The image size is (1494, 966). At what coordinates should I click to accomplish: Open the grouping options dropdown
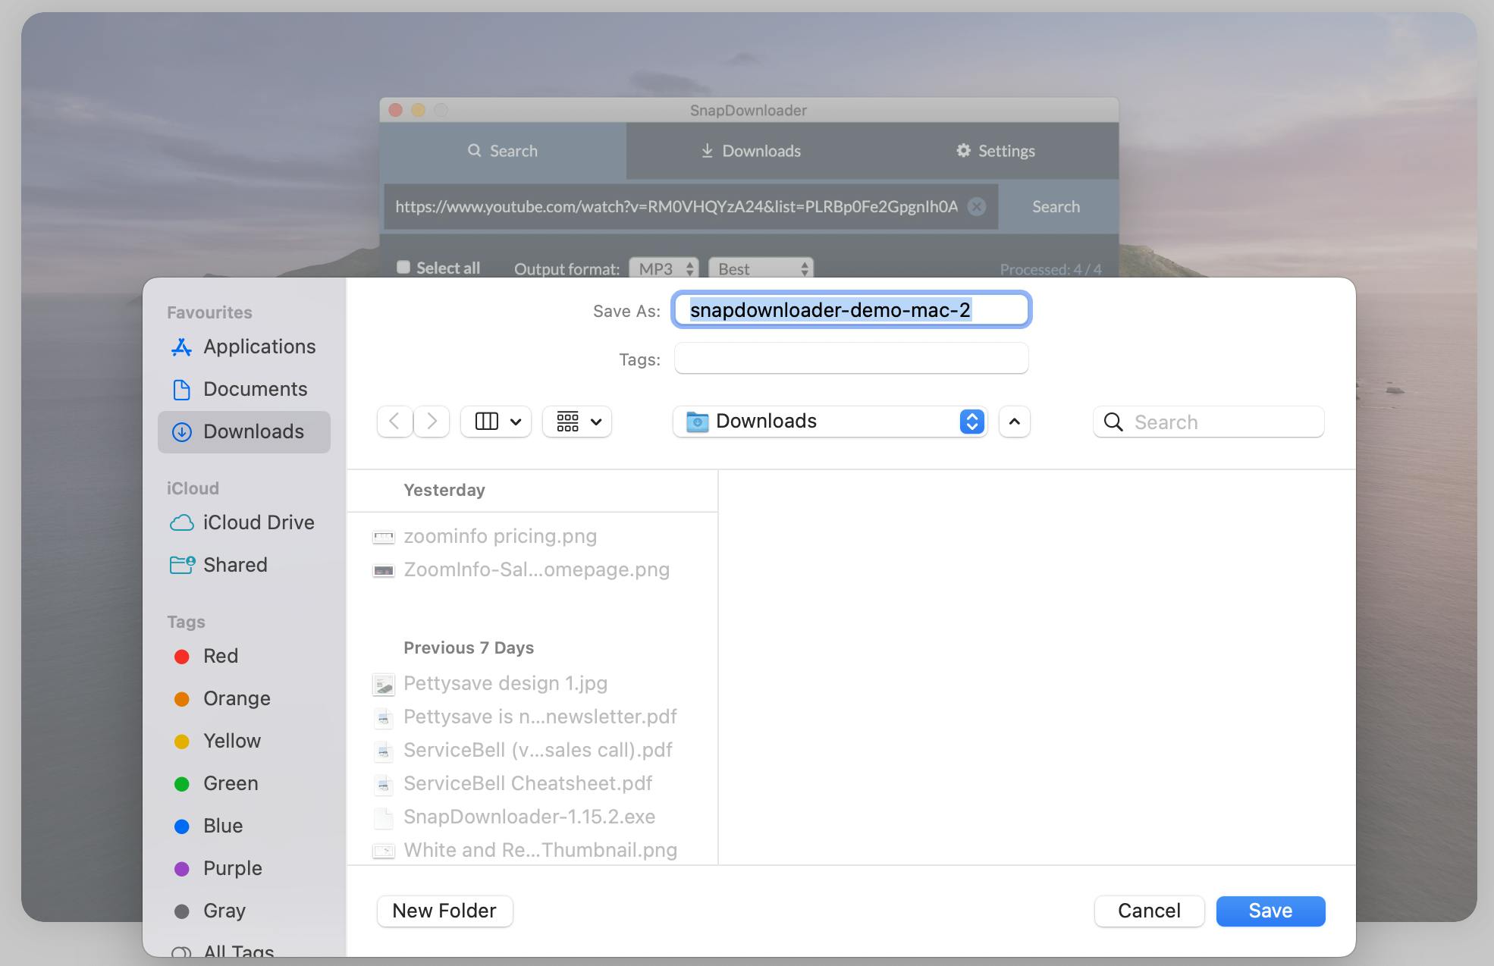pyautogui.click(x=577, y=422)
